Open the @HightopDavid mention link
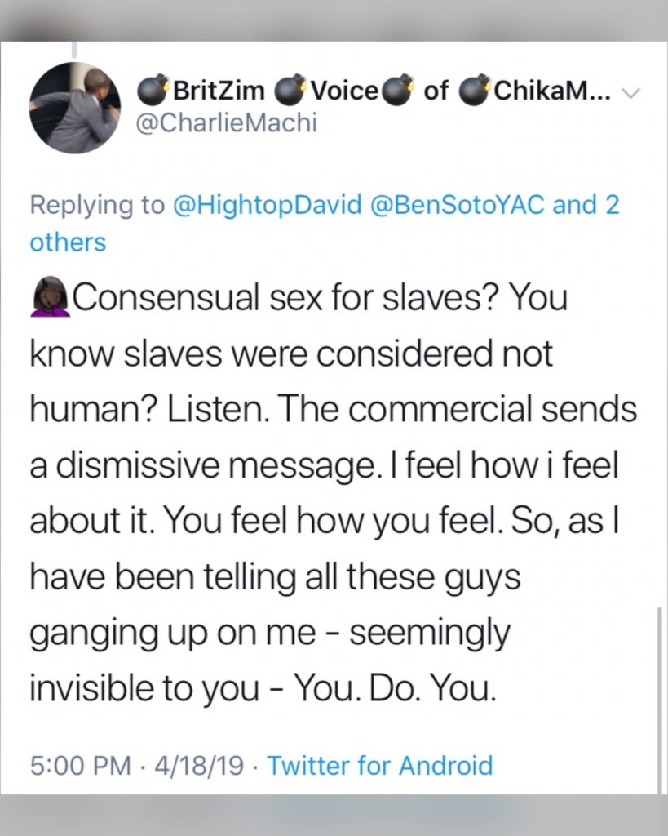Image resolution: width=668 pixels, height=836 pixels. 267,205
